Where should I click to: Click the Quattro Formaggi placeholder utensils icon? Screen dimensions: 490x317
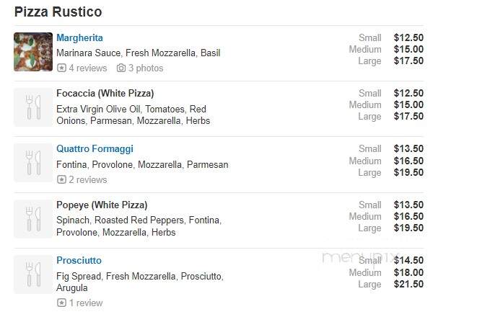pos(33,163)
